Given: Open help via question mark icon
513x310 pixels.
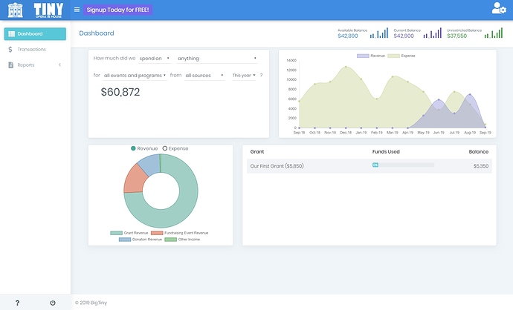Looking at the screenshot, I should (17, 303).
